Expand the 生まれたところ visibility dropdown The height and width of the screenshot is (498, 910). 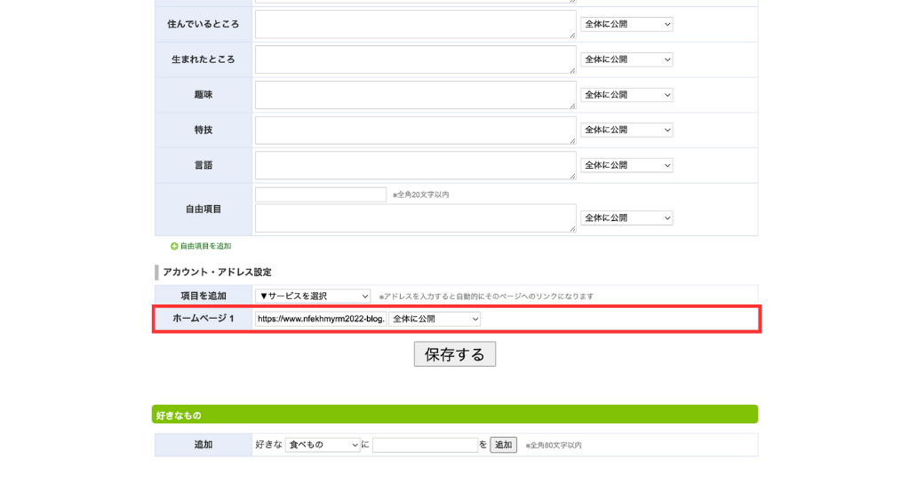626,59
